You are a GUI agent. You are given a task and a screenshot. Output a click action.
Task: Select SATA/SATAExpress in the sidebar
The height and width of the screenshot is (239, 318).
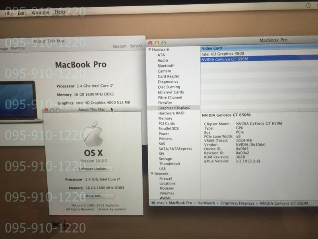click(x=175, y=149)
